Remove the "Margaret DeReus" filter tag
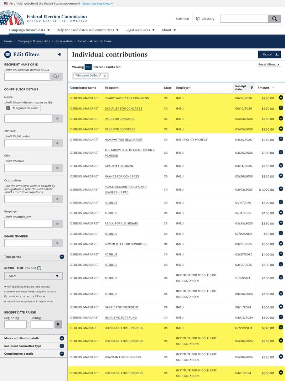 click(105, 76)
